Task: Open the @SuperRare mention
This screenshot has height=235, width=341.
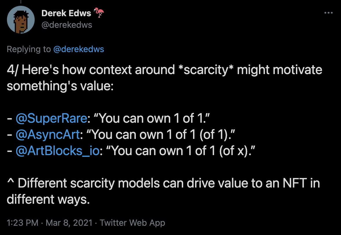Action: [x=51, y=118]
